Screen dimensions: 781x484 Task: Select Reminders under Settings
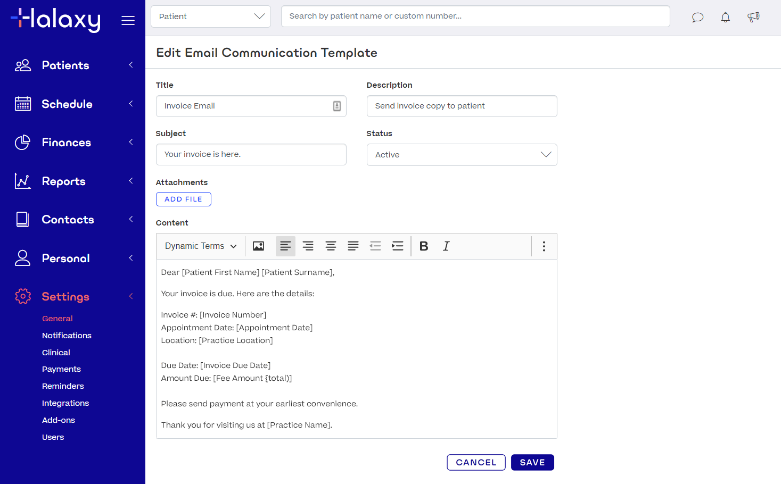pos(63,386)
